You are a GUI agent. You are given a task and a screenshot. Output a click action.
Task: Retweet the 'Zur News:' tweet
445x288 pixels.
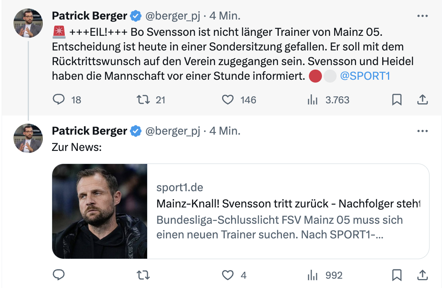pos(142,275)
